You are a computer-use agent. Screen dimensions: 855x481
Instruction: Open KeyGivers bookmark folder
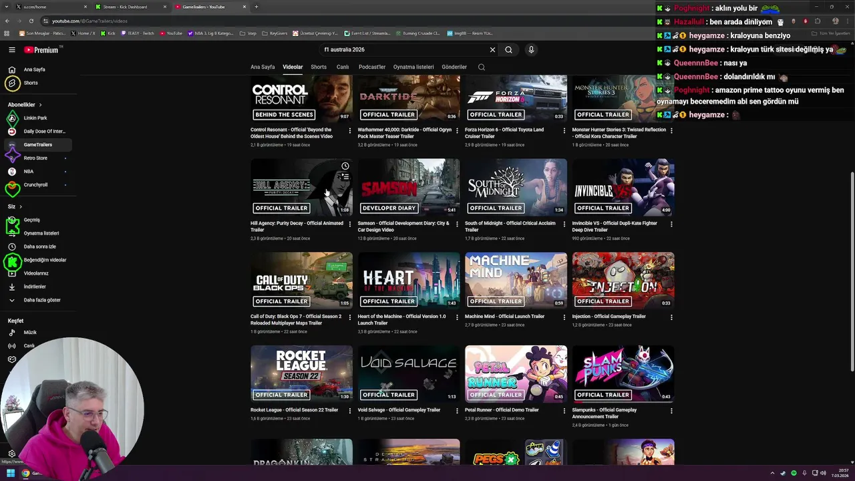tap(275, 33)
